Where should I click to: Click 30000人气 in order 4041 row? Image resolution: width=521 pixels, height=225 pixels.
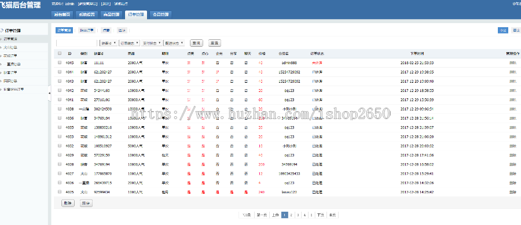coord(135,99)
